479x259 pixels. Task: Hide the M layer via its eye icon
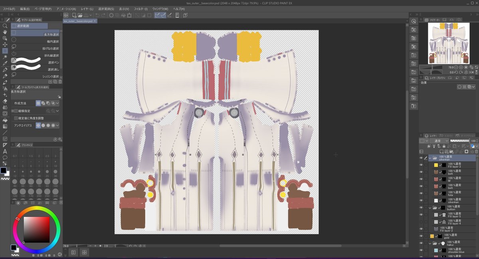(x=421, y=179)
